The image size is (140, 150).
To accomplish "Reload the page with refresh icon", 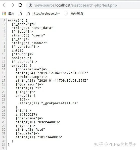I will (20, 5).
